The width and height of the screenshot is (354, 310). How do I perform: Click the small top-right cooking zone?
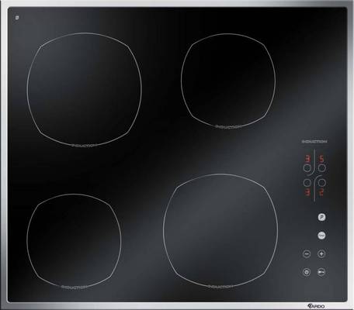228,81
